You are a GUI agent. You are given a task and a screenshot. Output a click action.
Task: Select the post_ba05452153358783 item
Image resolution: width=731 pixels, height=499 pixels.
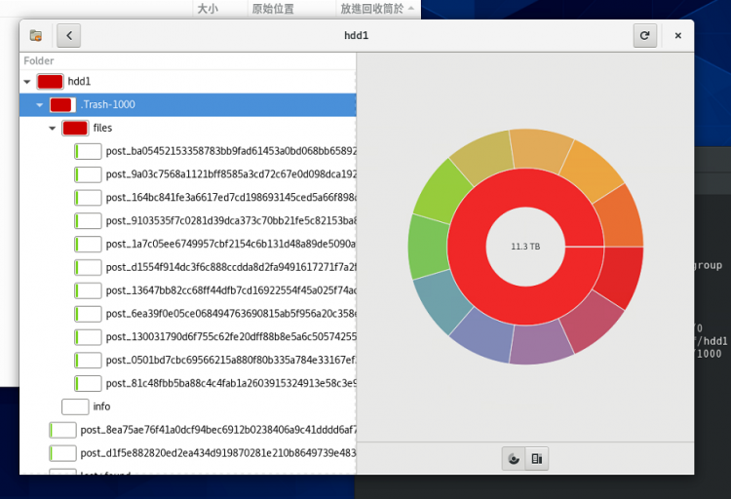point(230,151)
